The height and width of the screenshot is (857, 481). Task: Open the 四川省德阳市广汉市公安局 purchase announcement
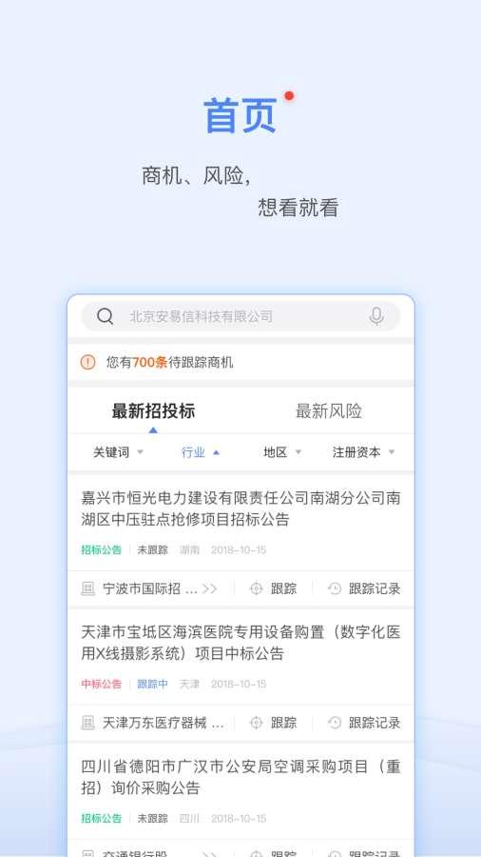[240, 777]
